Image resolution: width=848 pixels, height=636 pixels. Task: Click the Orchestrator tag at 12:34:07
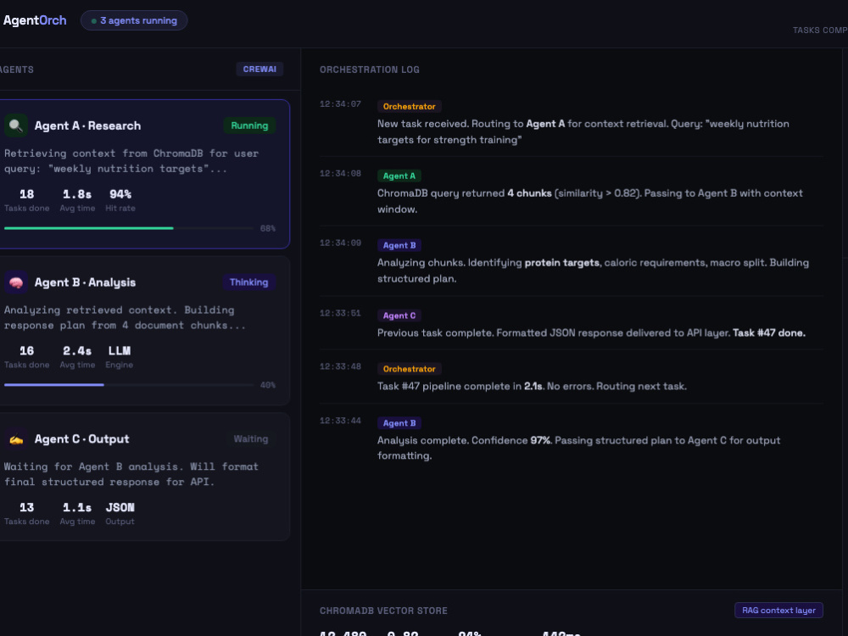(410, 107)
